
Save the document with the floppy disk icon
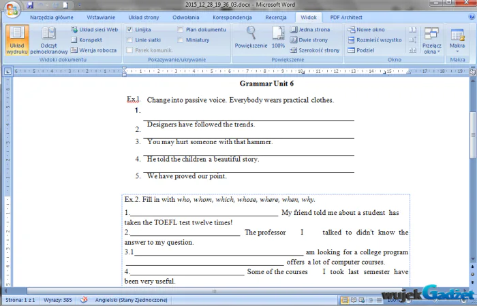click(x=30, y=5)
